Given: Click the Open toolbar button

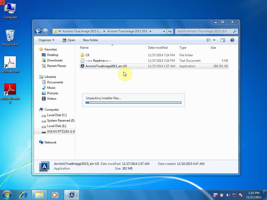Looking at the screenshot, I should click(x=69, y=40).
